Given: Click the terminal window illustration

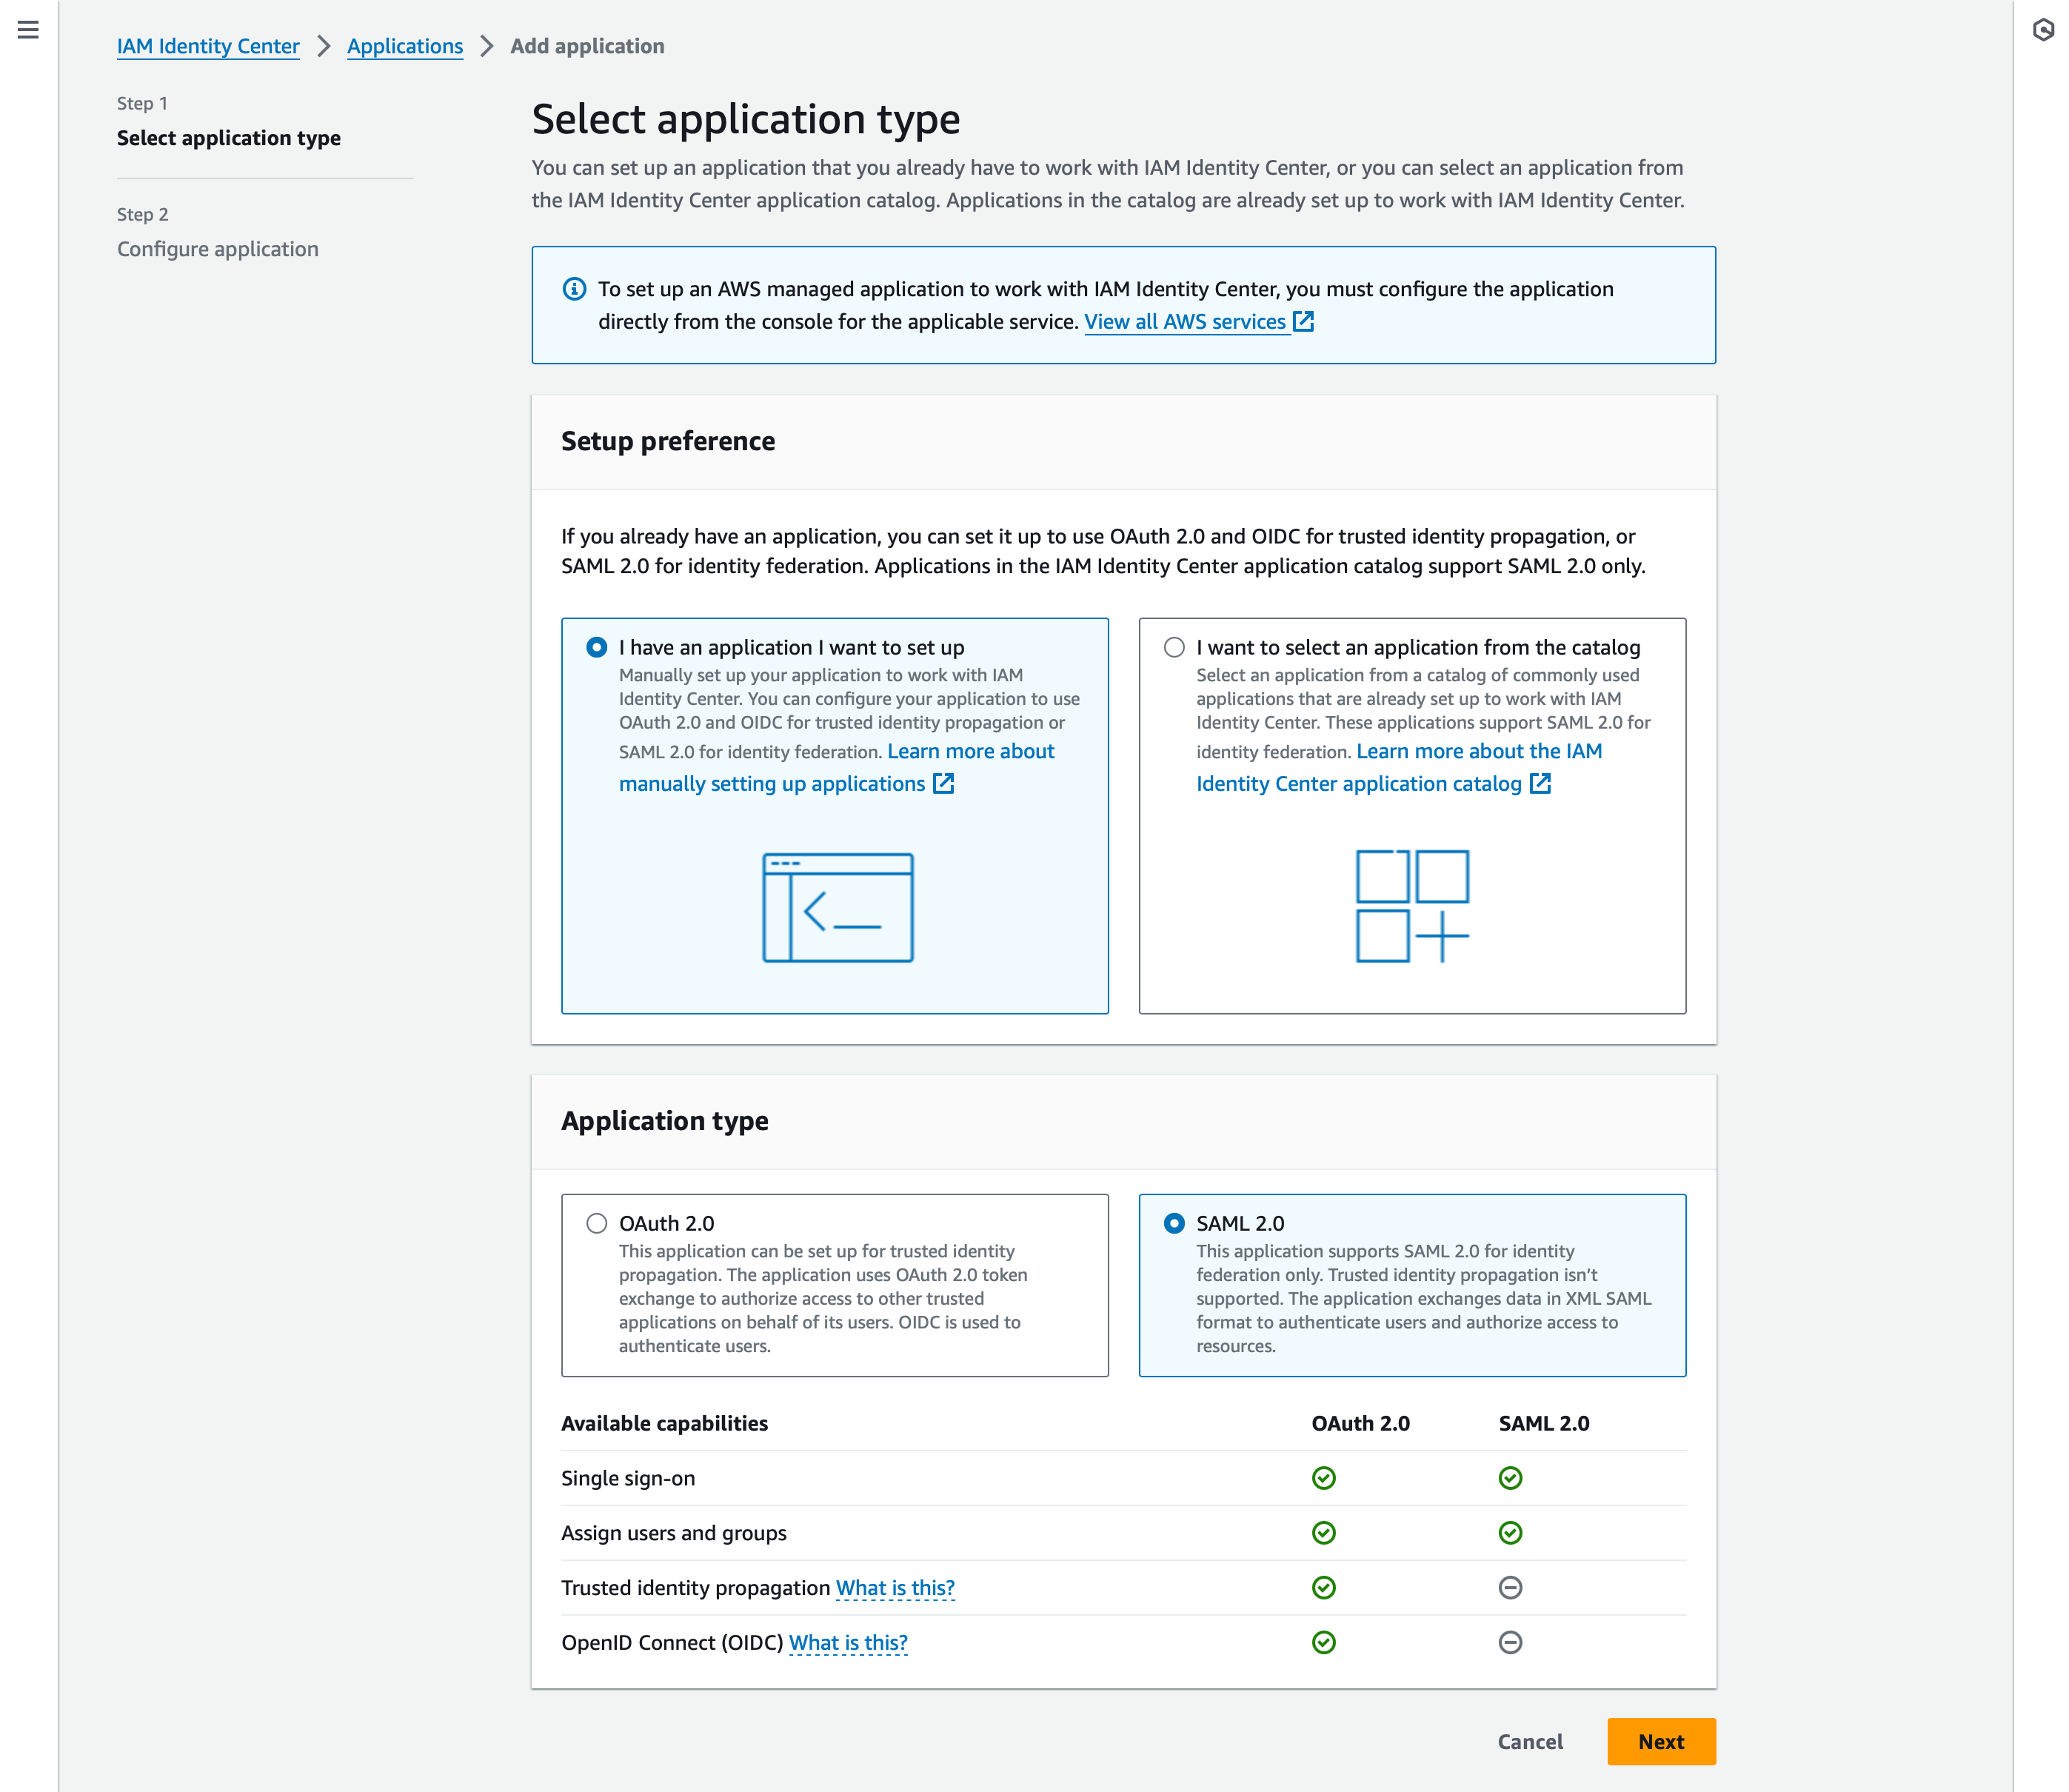Looking at the screenshot, I should tap(838, 907).
